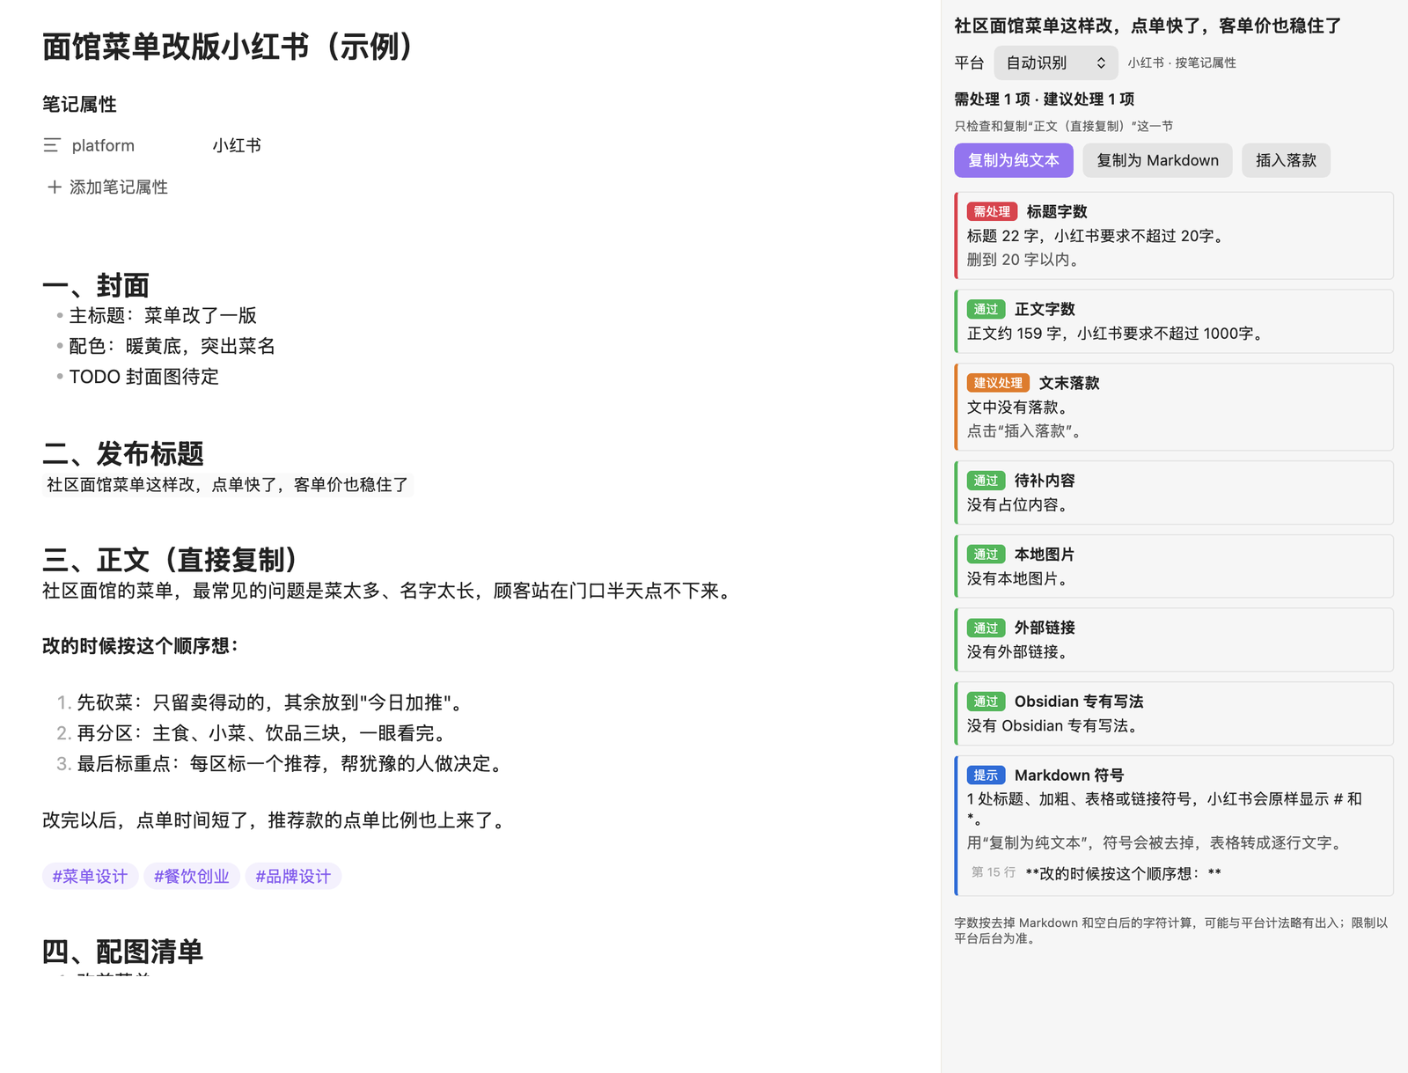Click the platform property name
1408x1073 pixels.
(103, 145)
